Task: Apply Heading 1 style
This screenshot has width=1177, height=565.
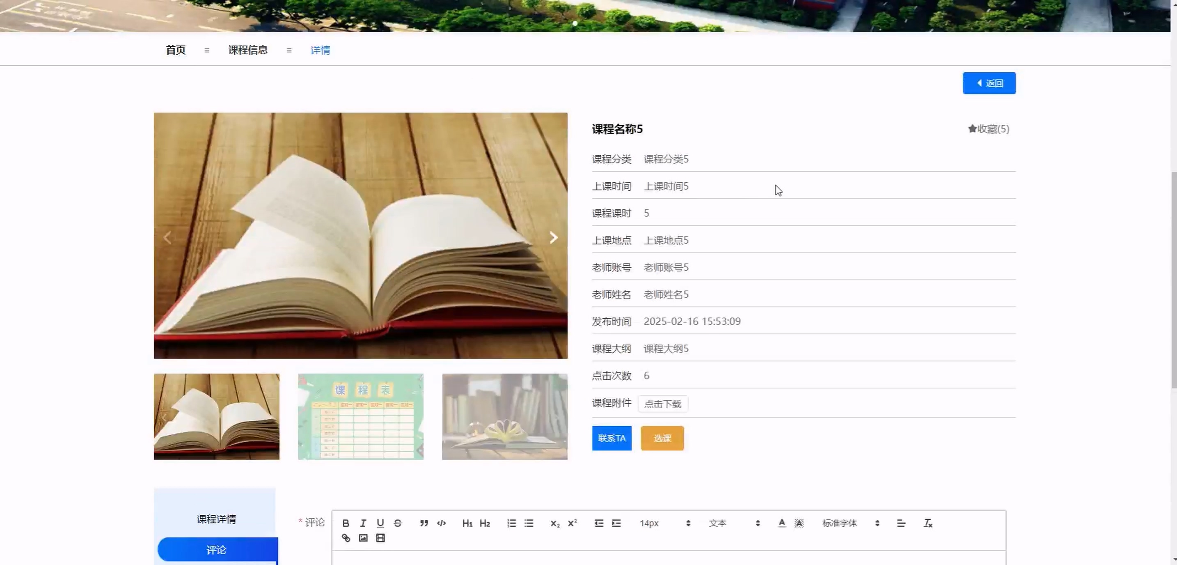Action: [x=467, y=523]
